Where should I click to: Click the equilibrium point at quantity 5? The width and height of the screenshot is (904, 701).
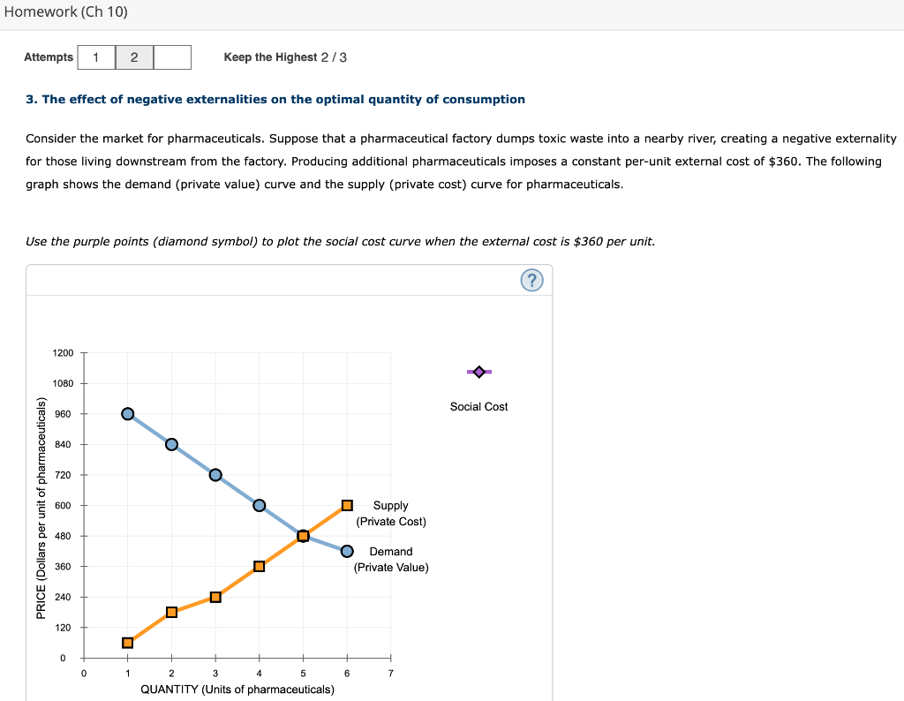point(302,536)
